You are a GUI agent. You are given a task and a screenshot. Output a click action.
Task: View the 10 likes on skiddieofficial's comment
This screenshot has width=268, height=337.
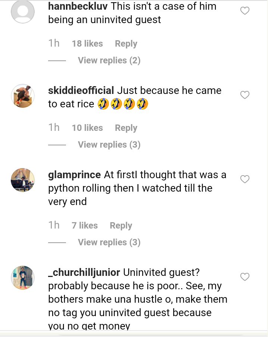click(x=87, y=128)
